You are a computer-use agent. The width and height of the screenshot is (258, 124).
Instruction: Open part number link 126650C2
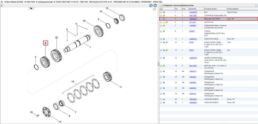point(193,88)
